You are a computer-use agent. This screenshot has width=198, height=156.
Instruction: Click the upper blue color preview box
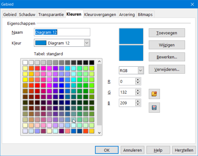131,36
